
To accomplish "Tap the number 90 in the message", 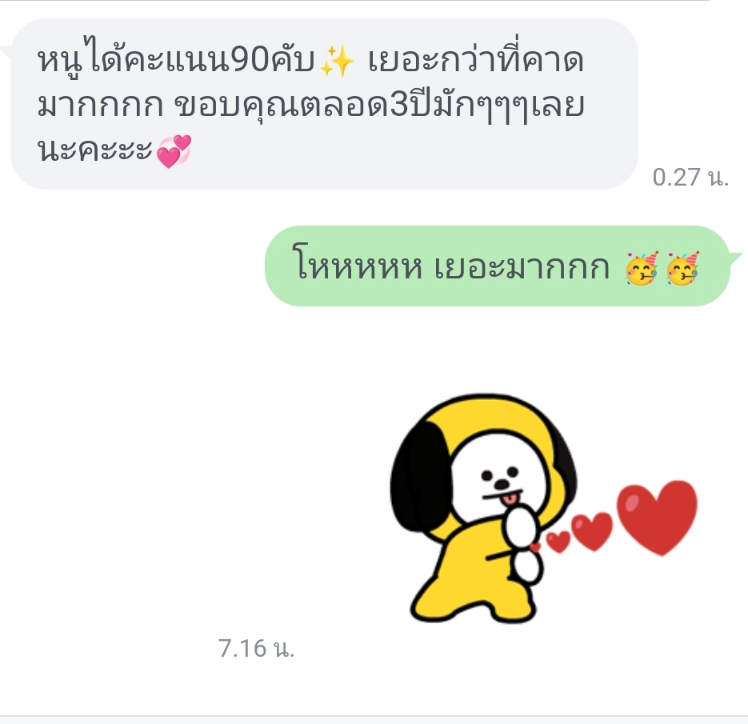I will pos(250,61).
